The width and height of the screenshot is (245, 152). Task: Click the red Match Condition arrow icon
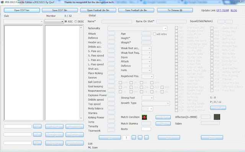(144, 117)
